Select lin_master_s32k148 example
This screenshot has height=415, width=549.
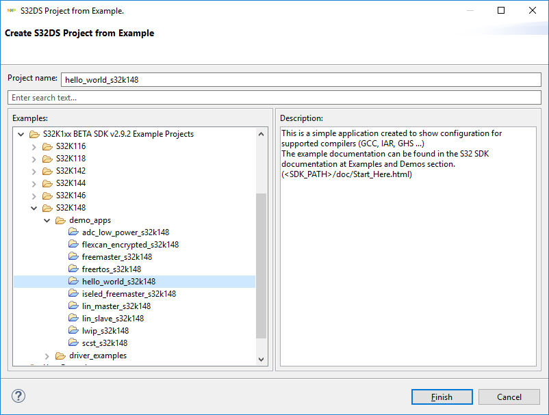pos(116,306)
